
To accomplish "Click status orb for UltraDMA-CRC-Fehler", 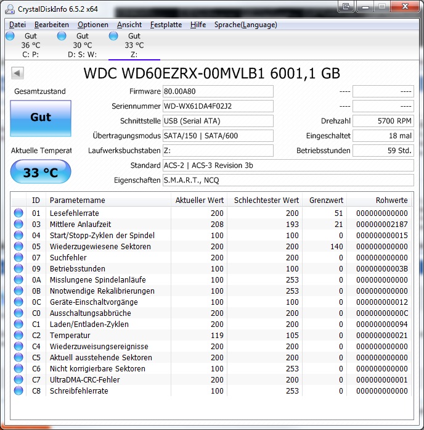I will pos(18,379).
